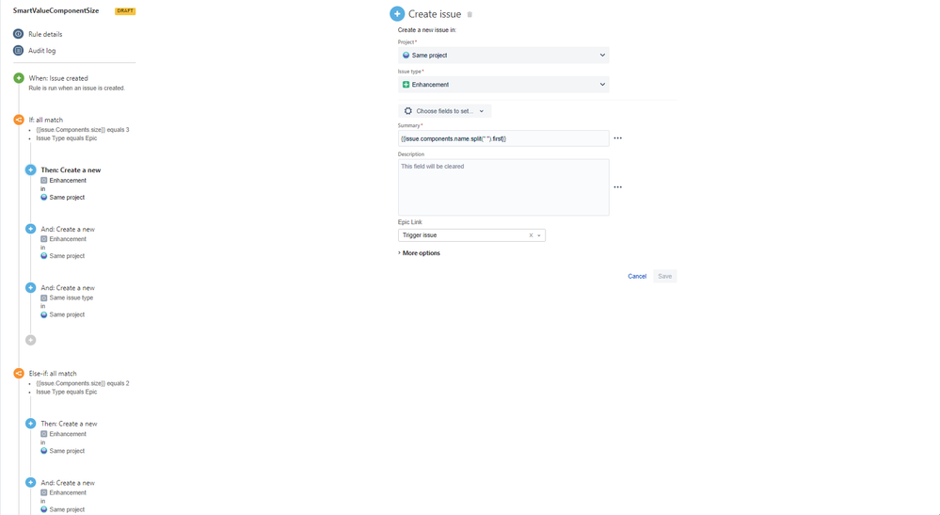Select And: Create a new with Same issue type
This screenshot has width=940, height=515.
68,288
